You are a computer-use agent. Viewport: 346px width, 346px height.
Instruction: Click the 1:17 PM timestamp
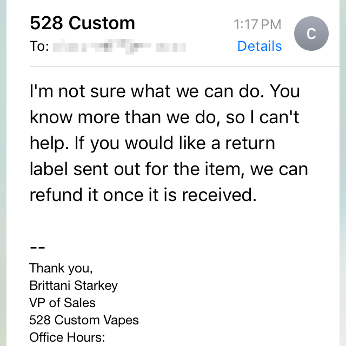(x=257, y=24)
